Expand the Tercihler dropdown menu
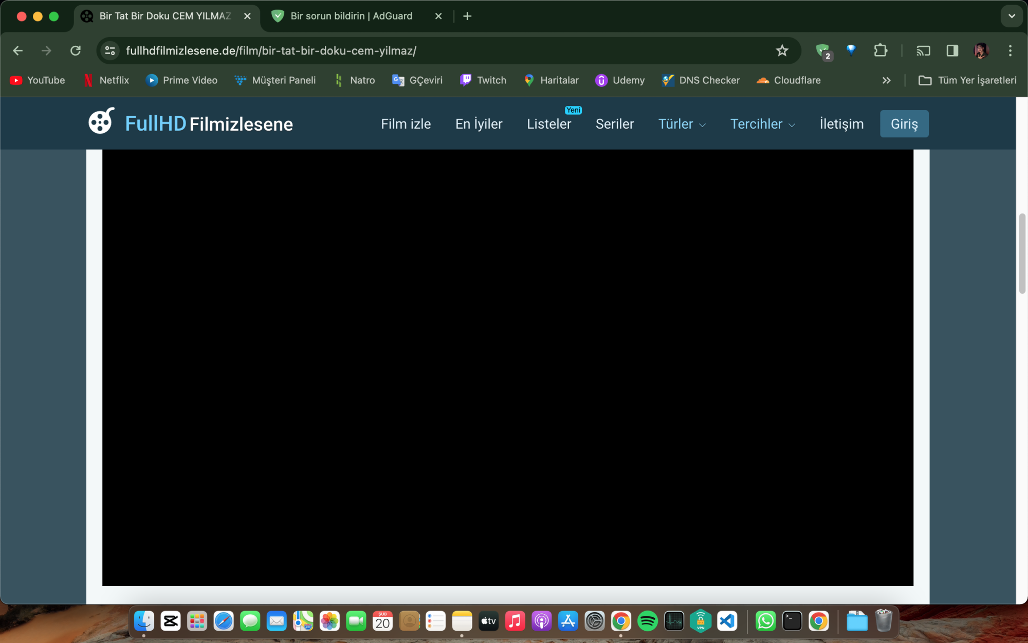 762,124
